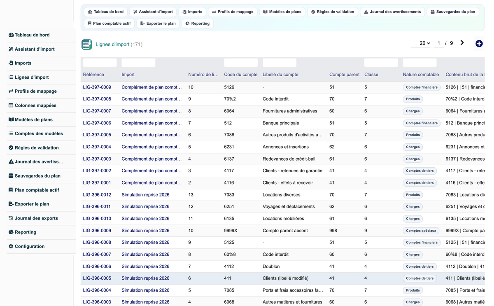494x306 pixels.
Task: Click Comptes financiers badge in LIG-397-0009 row
Action: click(422, 87)
